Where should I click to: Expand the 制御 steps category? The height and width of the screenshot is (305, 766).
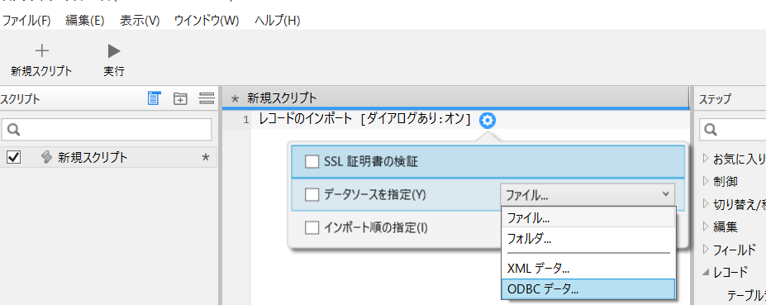coord(706,181)
